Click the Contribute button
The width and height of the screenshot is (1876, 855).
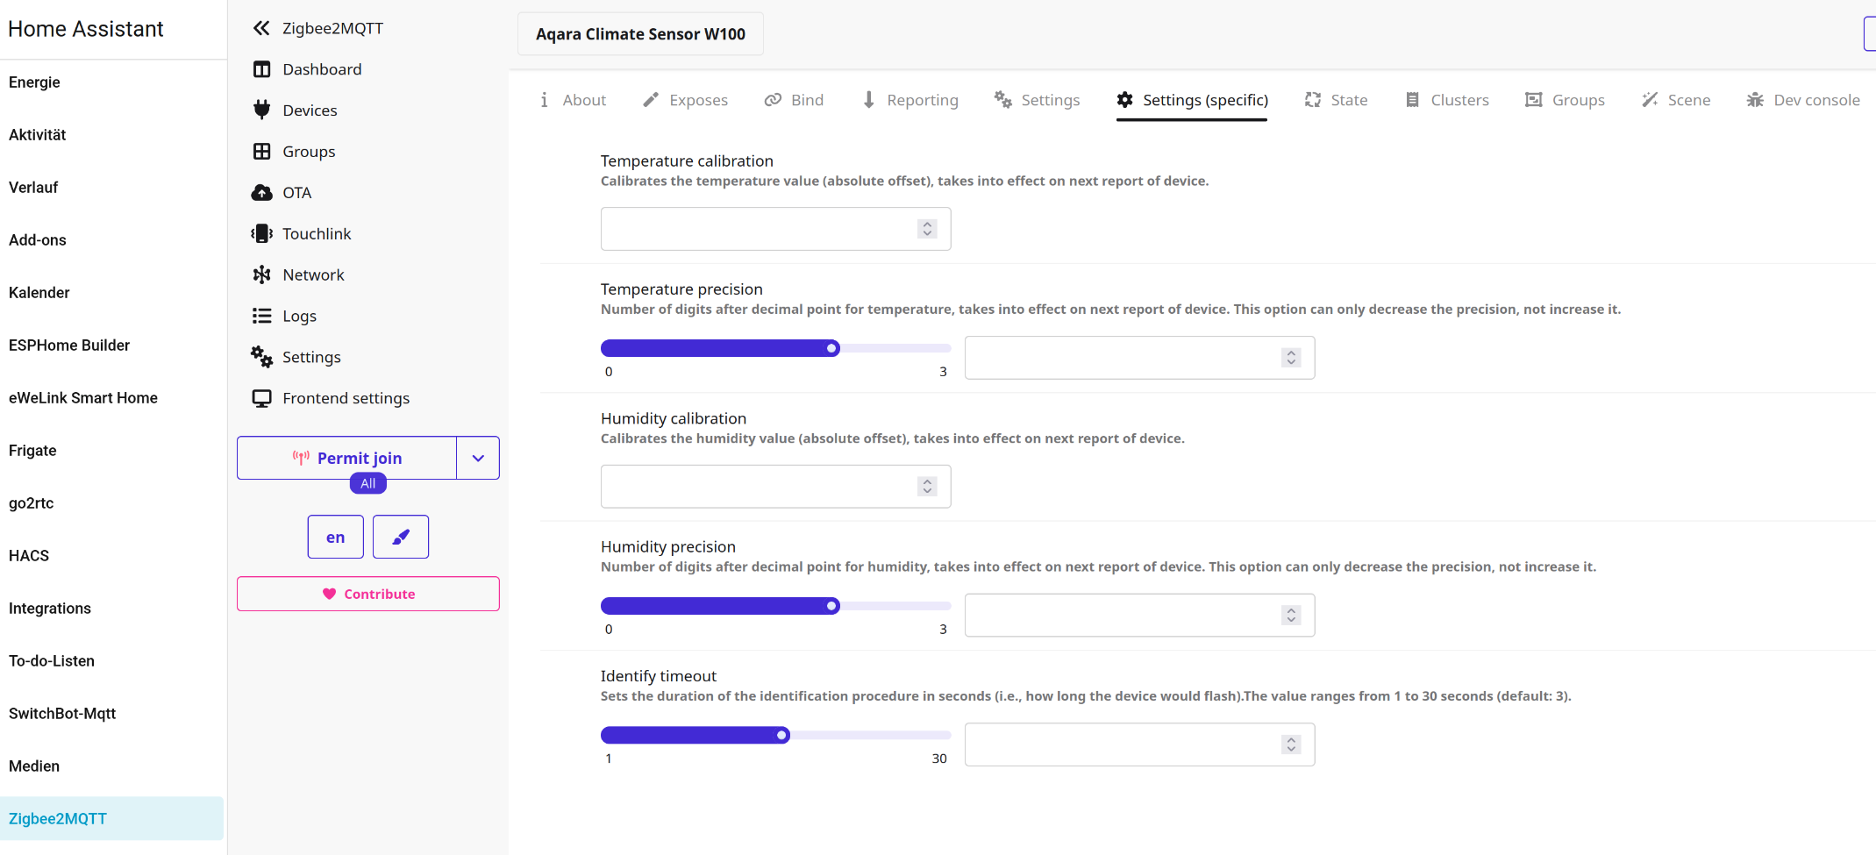point(368,594)
